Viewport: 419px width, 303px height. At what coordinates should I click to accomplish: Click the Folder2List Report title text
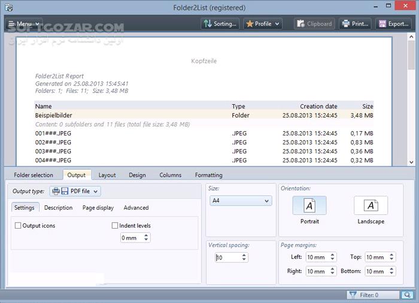[x=59, y=76]
